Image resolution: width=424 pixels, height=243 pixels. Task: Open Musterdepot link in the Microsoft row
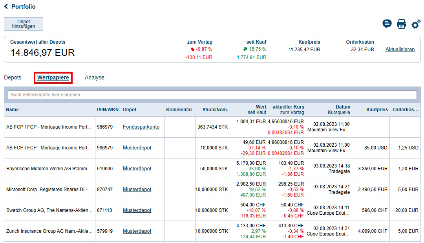(x=137, y=190)
